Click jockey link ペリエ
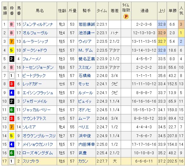 (84, 127)
